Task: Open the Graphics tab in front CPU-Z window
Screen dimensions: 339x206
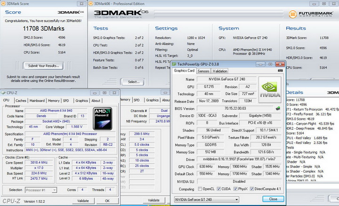Action: coord(81,101)
